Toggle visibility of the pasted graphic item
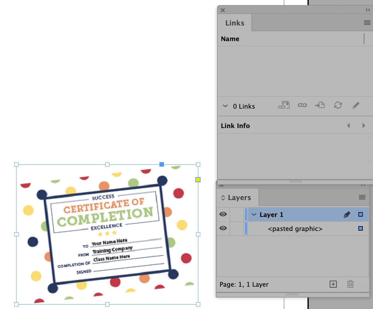373x309 pixels. (223, 228)
